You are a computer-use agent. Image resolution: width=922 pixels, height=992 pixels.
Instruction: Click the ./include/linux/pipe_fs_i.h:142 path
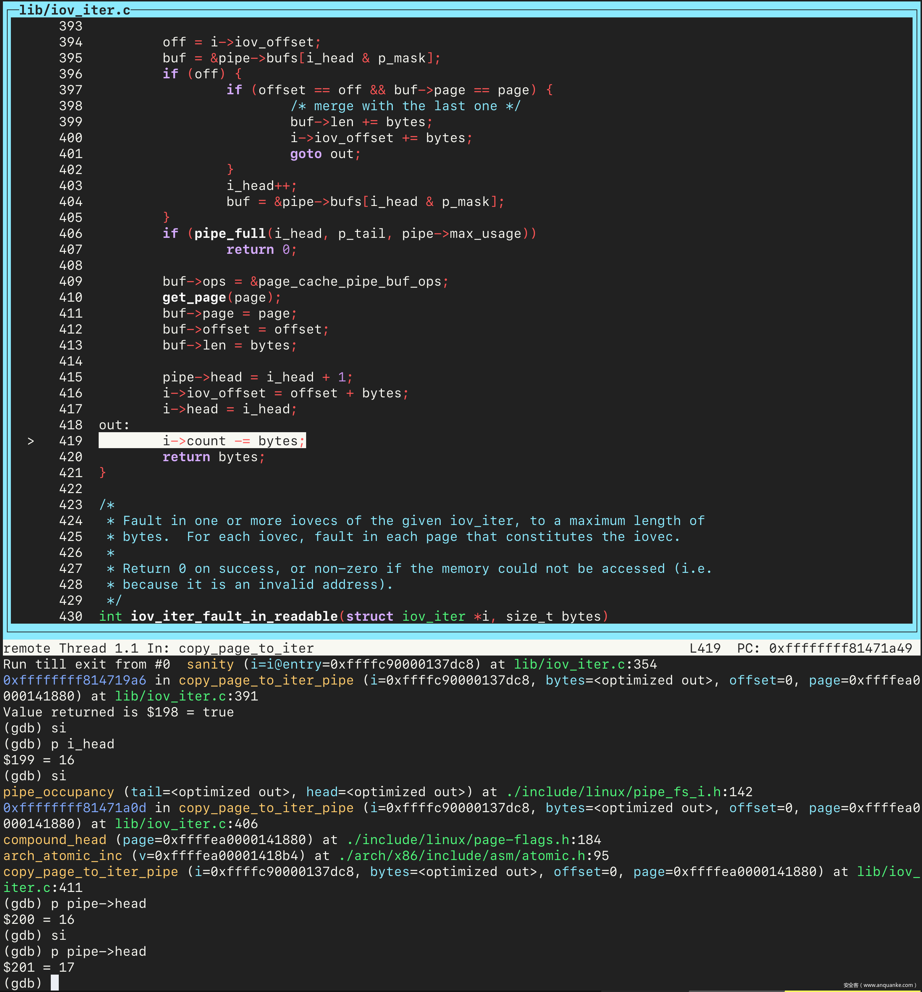(629, 792)
